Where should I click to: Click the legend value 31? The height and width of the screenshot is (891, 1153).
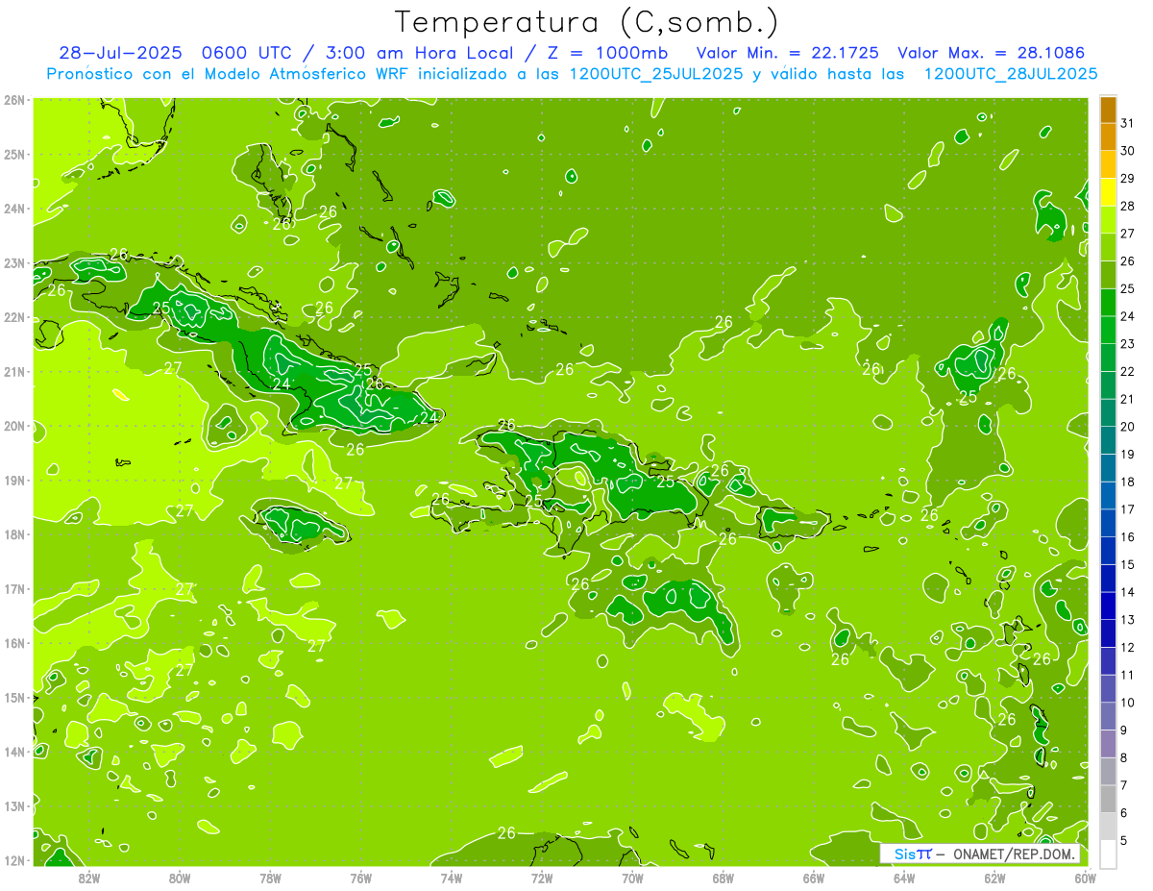1128,123
